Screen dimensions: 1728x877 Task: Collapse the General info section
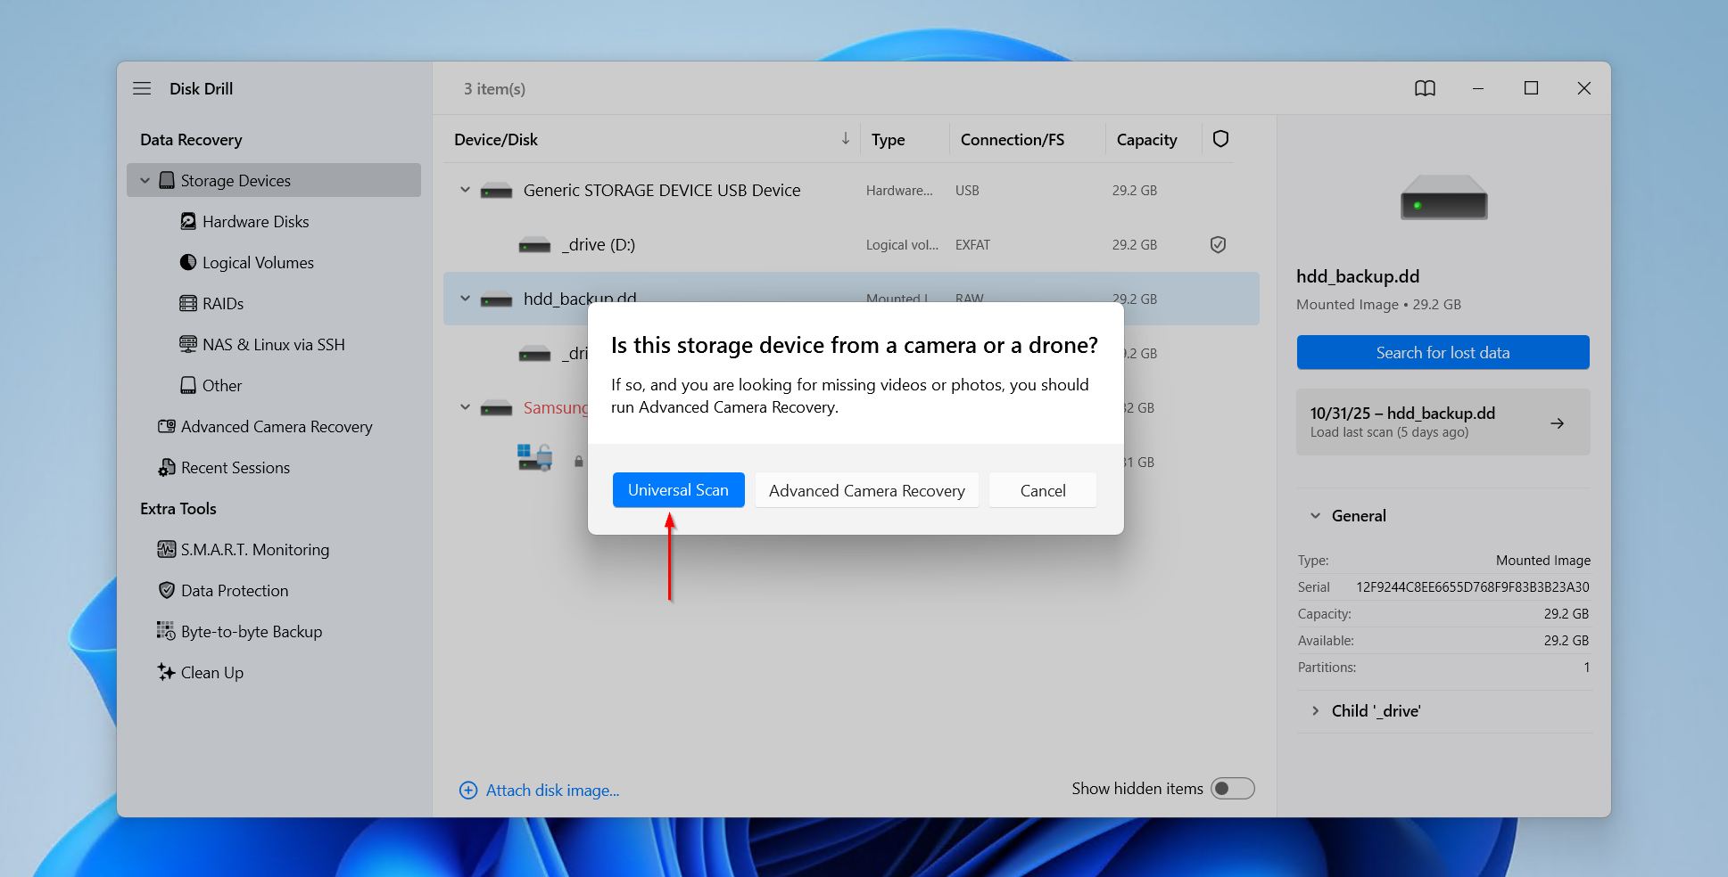pyautogui.click(x=1315, y=516)
